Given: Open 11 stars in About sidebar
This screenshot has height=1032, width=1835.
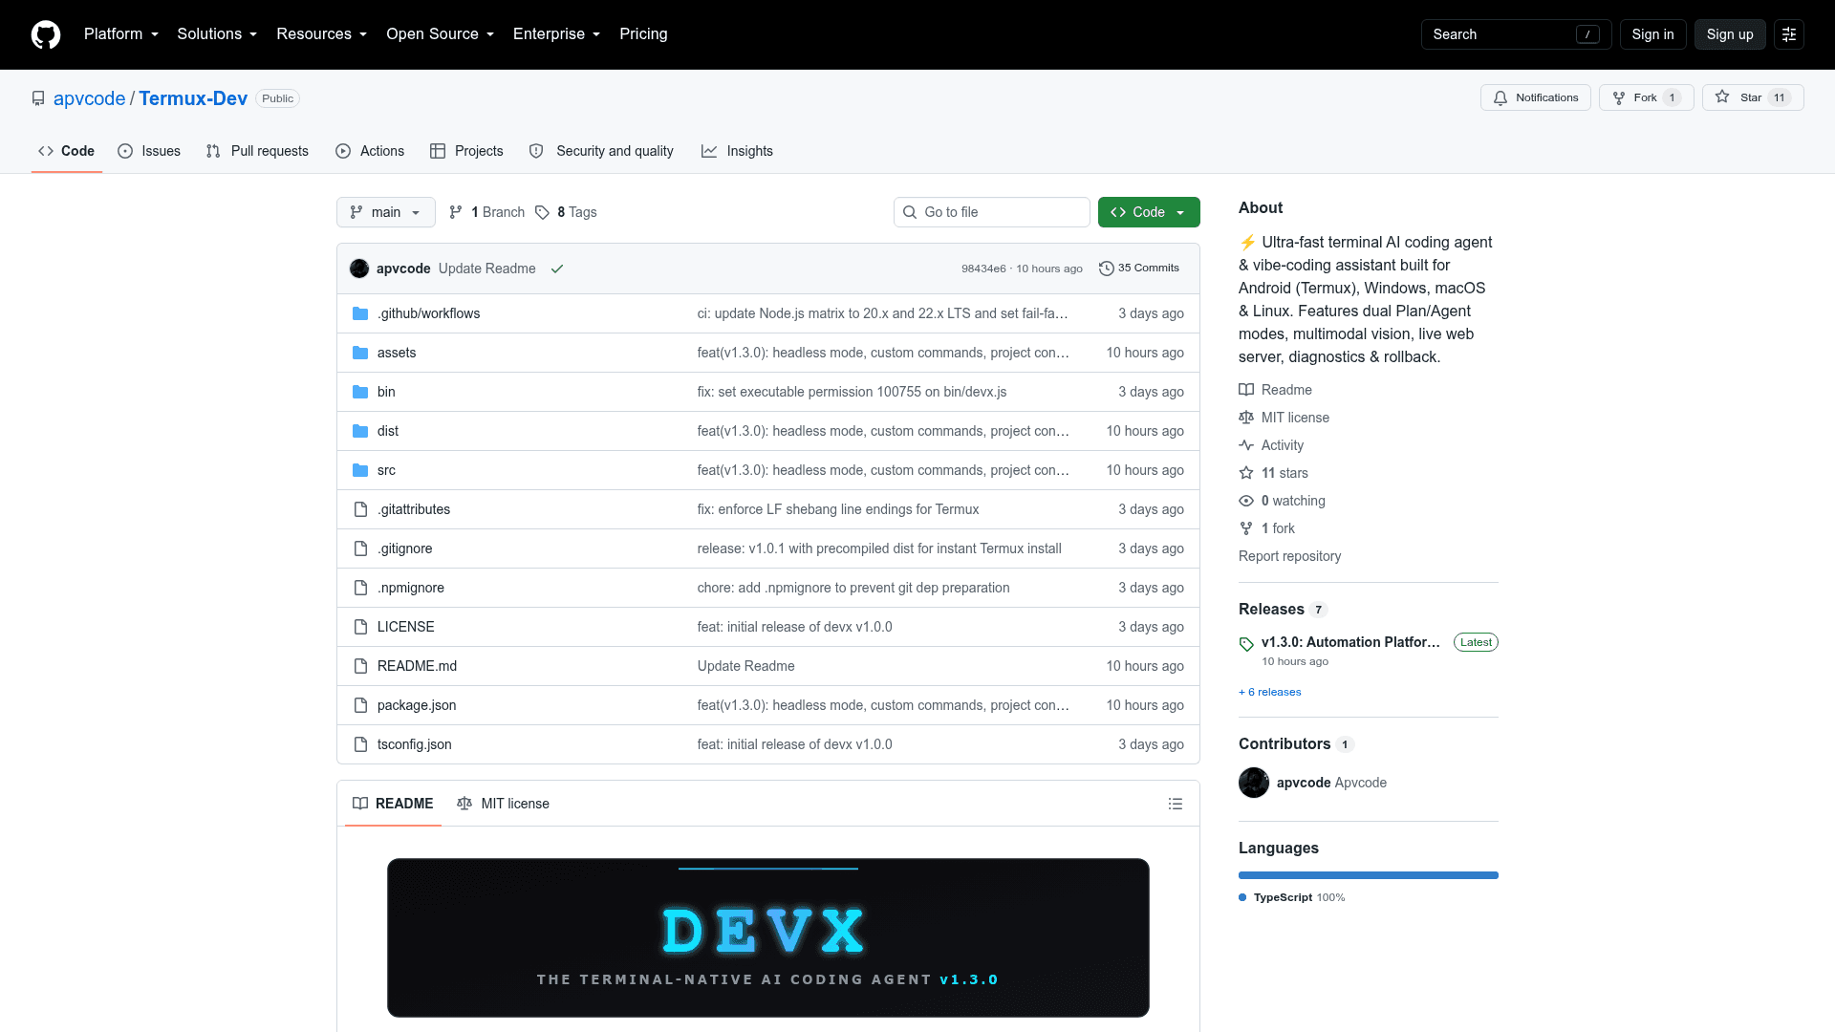Looking at the screenshot, I should (x=1274, y=473).
